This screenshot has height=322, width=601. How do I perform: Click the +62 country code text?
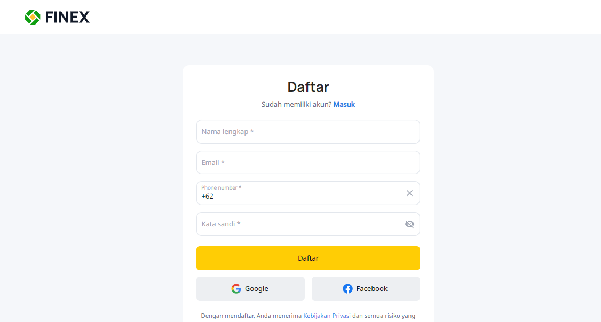(207, 197)
